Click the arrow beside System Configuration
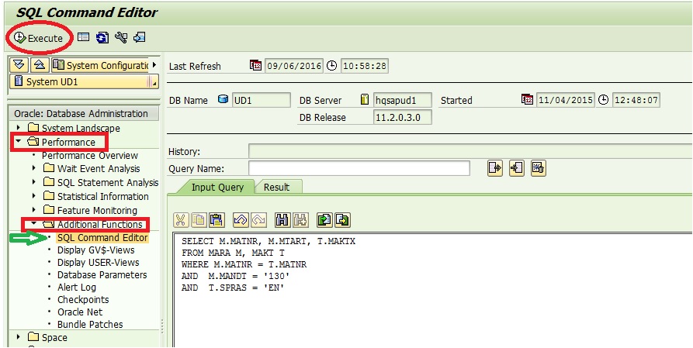This screenshot has height=348, width=693. (154, 65)
